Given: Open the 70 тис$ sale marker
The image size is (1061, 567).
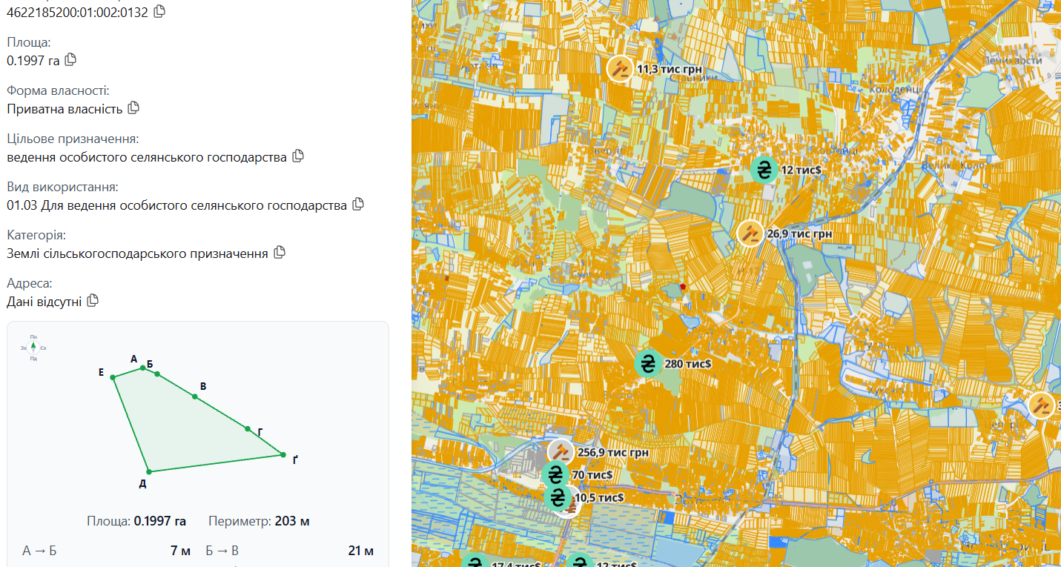Looking at the screenshot, I should 555,474.
